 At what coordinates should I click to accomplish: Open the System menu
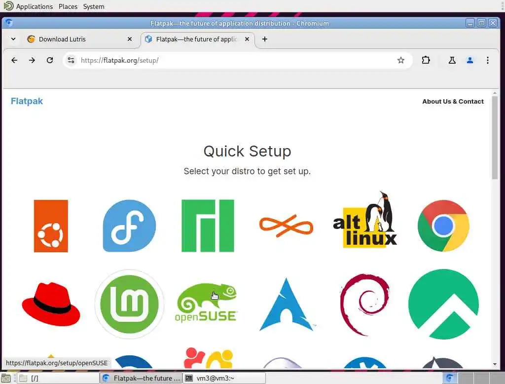tap(94, 6)
